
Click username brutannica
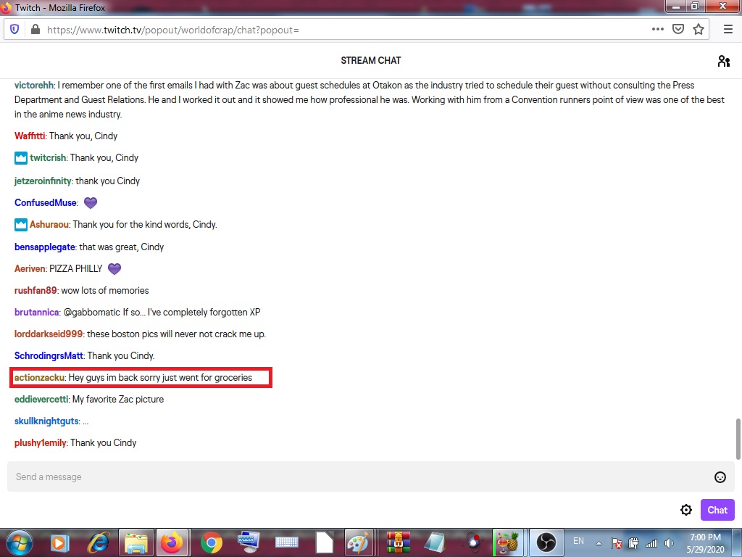pyautogui.click(x=37, y=312)
